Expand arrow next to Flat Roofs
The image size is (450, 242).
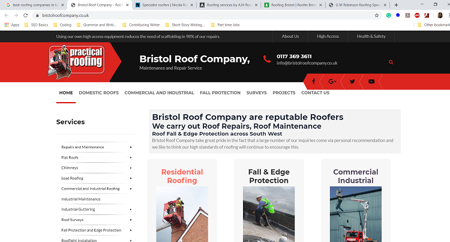coord(131,157)
